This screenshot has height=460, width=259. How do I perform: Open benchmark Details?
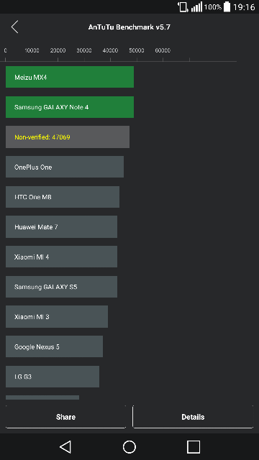pos(193,417)
